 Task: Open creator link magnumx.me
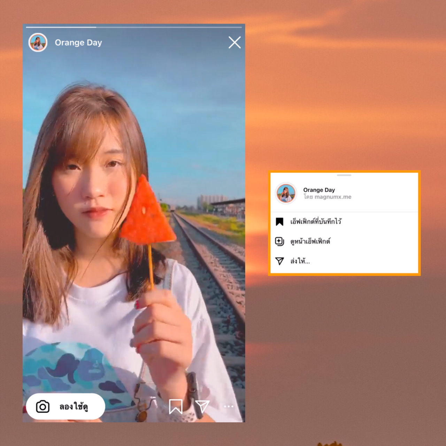click(x=333, y=197)
